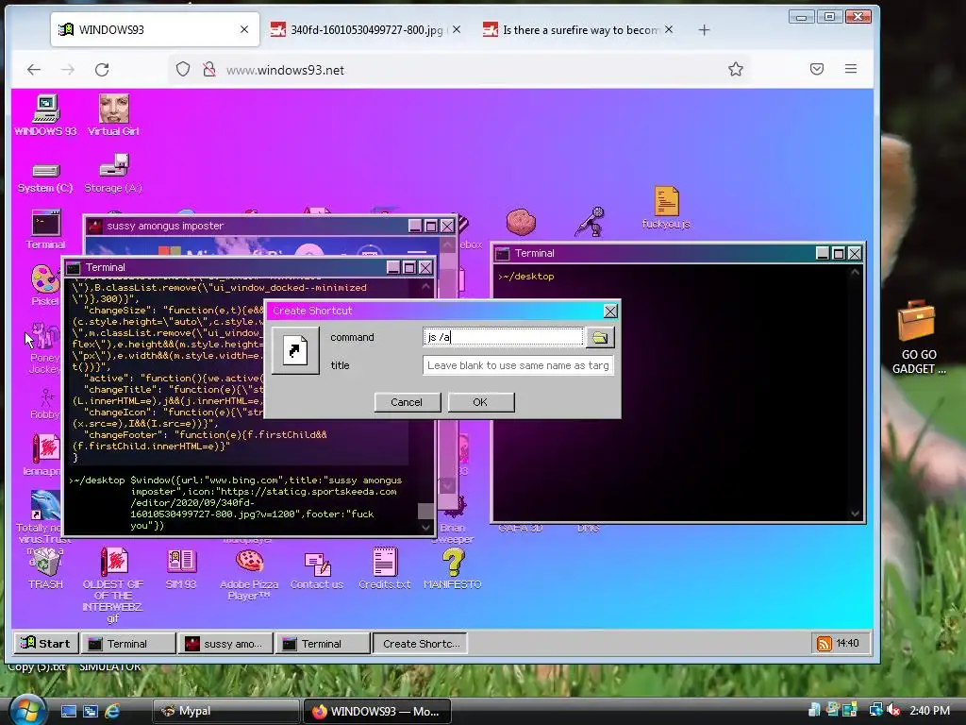Bookmark page with the star icon

(736, 69)
